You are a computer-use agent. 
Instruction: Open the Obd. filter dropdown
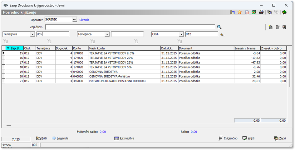pos(181,34)
